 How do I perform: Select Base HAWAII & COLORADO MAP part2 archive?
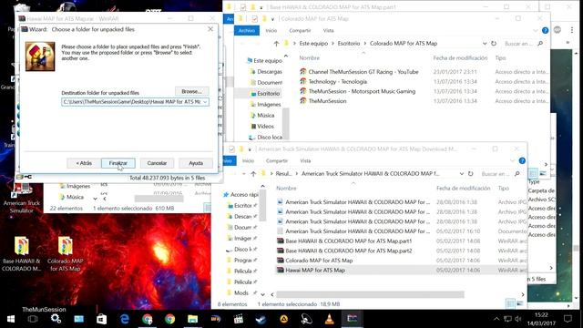coord(344,251)
